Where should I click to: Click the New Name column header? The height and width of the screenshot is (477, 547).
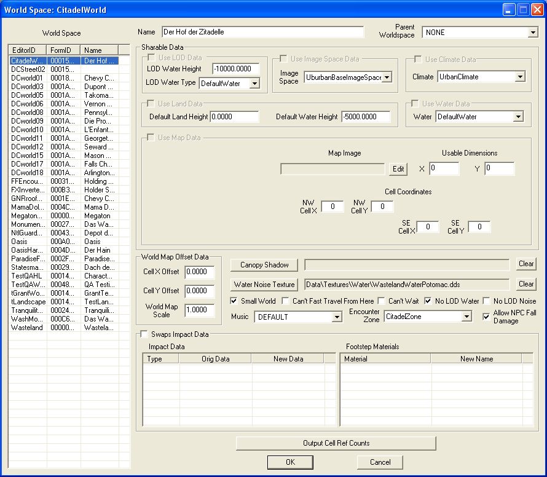coord(476,359)
